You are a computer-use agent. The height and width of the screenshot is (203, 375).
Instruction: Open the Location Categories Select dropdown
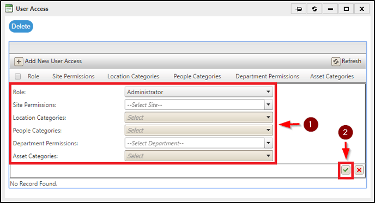199,118
